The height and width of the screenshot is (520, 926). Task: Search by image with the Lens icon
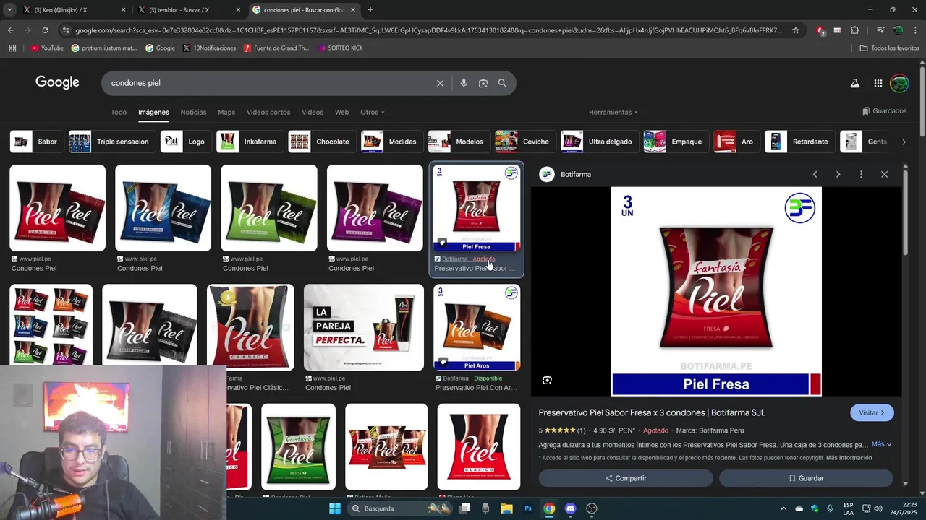pos(483,83)
